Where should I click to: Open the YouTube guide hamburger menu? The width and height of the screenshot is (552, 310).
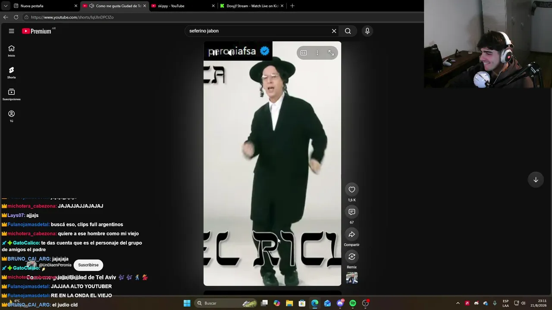(x=12, y=31)
